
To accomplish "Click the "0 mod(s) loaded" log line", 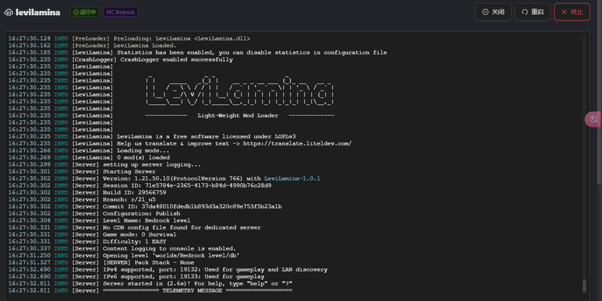I will click(89, 157).
